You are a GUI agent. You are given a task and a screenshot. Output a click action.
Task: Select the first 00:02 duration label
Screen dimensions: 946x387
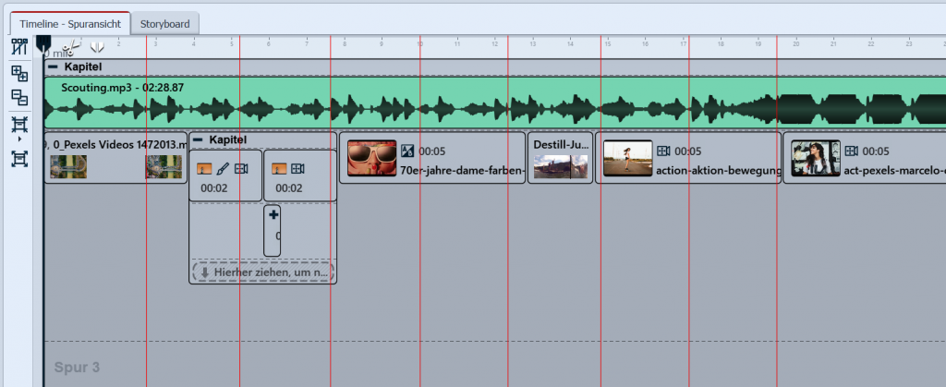click(214, 188)
